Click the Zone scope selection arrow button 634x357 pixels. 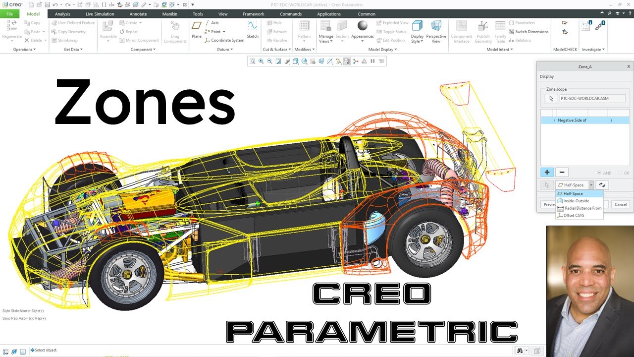pos(551,99)
